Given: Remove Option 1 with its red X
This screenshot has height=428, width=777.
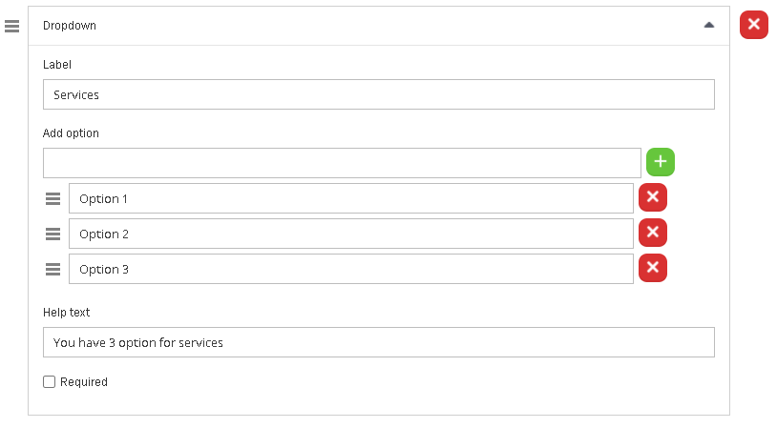Looking at the screenshot, I should click(653, 197).
